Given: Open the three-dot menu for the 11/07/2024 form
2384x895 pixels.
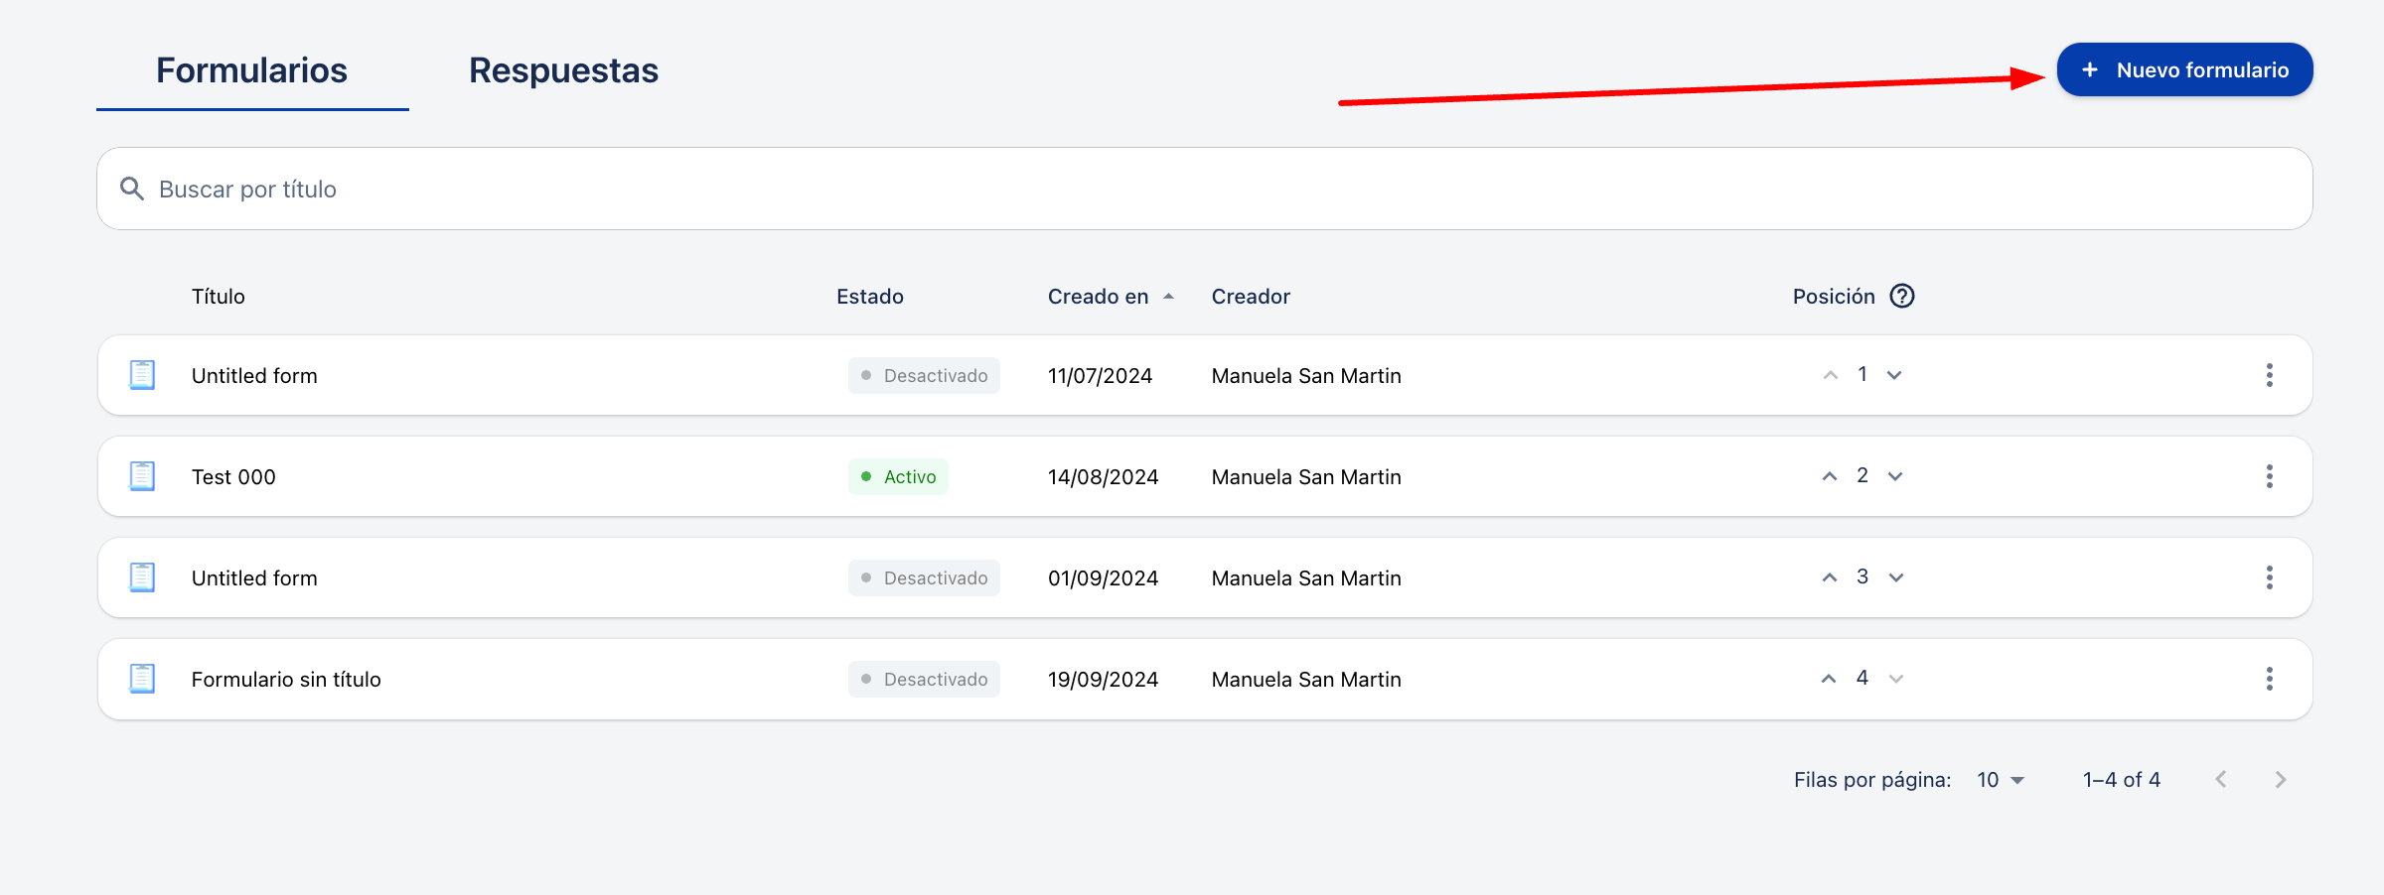Looking at the screenshot, I should coord(2270,375).
